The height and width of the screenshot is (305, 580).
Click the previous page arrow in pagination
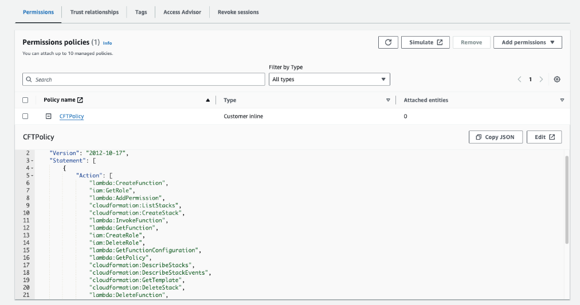pyautogui.click(x=520, y=80)
